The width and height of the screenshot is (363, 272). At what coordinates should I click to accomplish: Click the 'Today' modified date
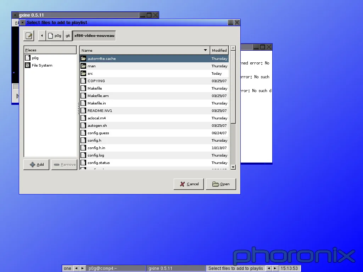pos(217,73)
